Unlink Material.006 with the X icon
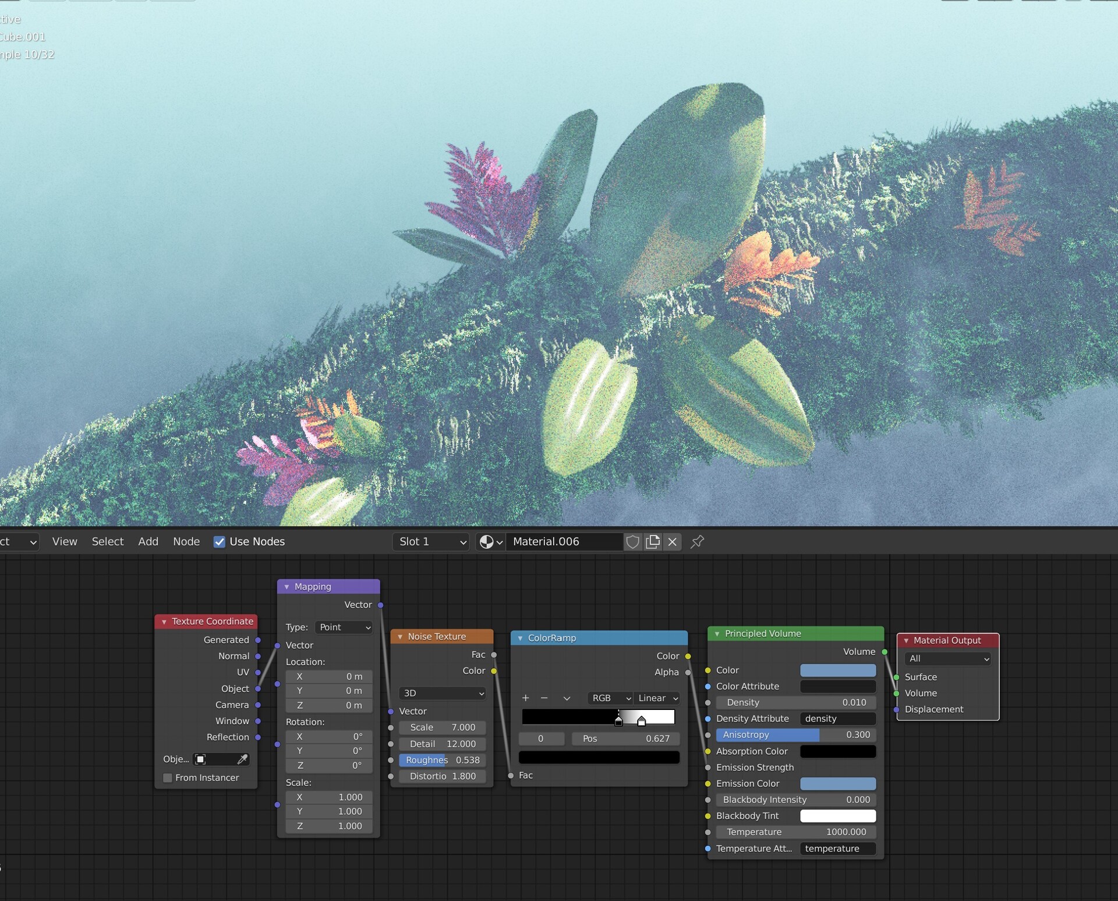This screenshot has width=1118, height=901. 673,542
